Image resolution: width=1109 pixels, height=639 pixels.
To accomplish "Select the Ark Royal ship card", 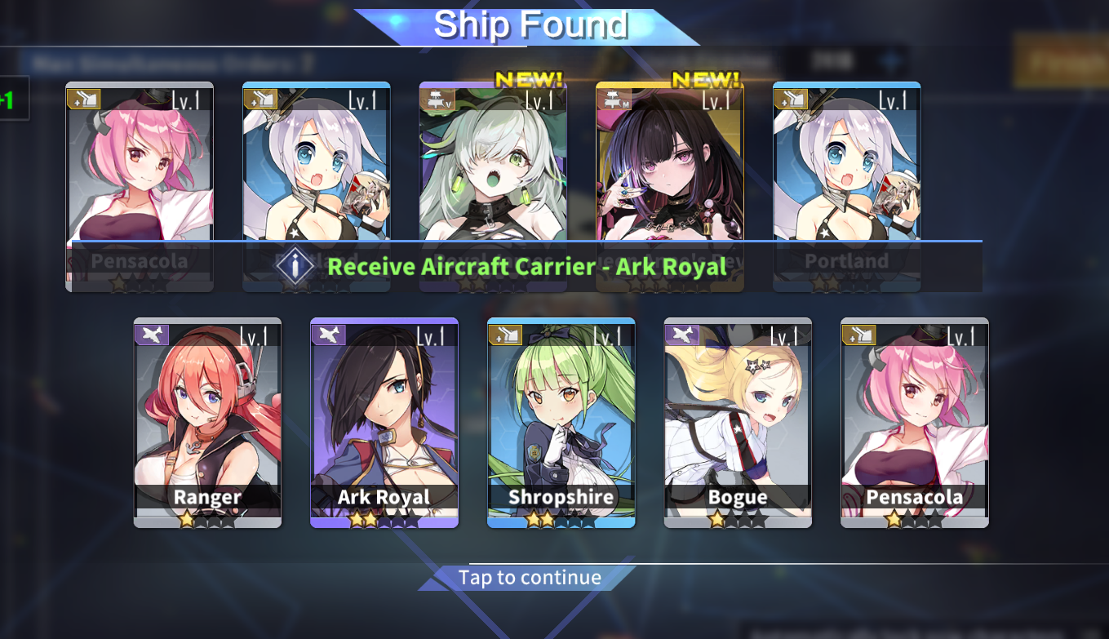I will pyautogui.click(x=384, y=423).
